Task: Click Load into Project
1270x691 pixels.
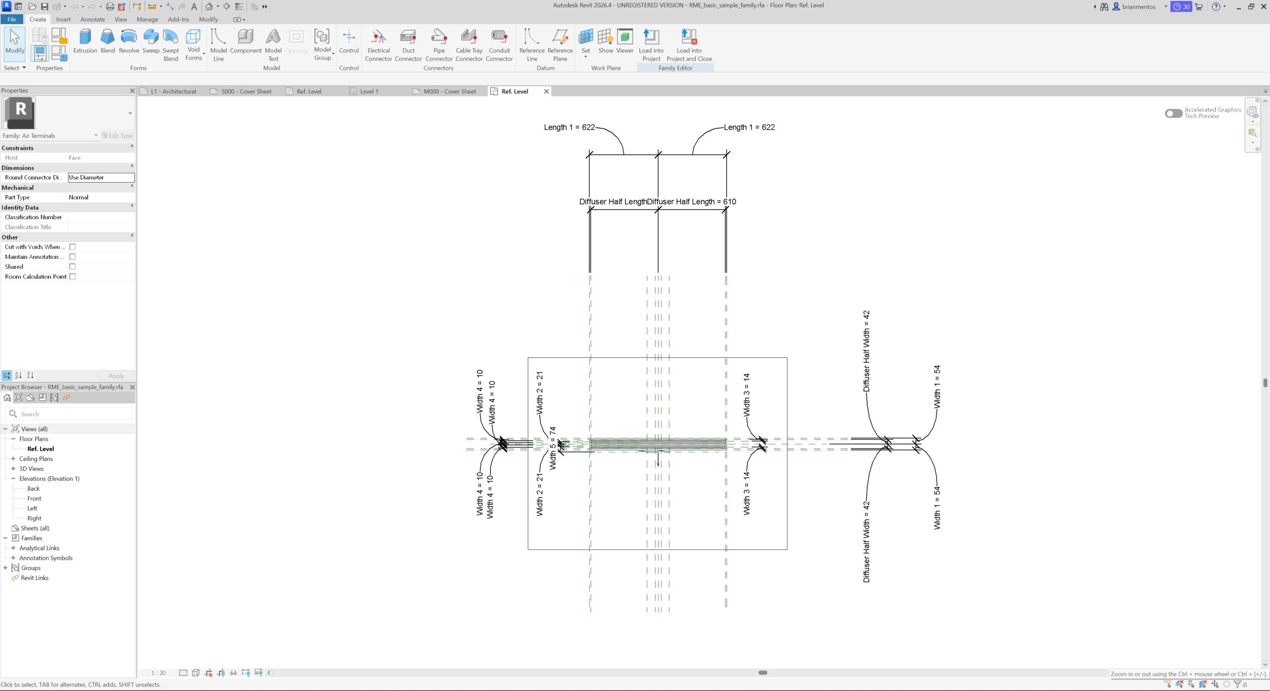Action: click(651, 45)
